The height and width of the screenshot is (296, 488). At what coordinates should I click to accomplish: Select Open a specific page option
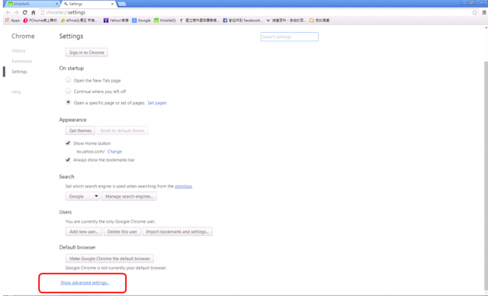68,102
